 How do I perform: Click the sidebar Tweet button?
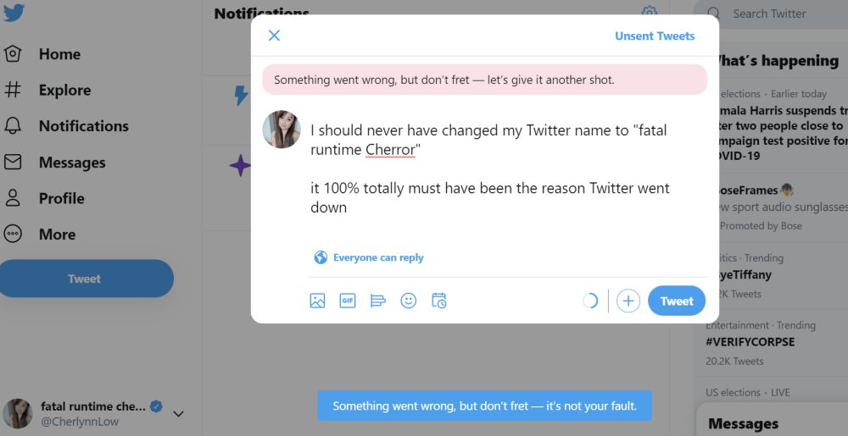coord(84,279)
